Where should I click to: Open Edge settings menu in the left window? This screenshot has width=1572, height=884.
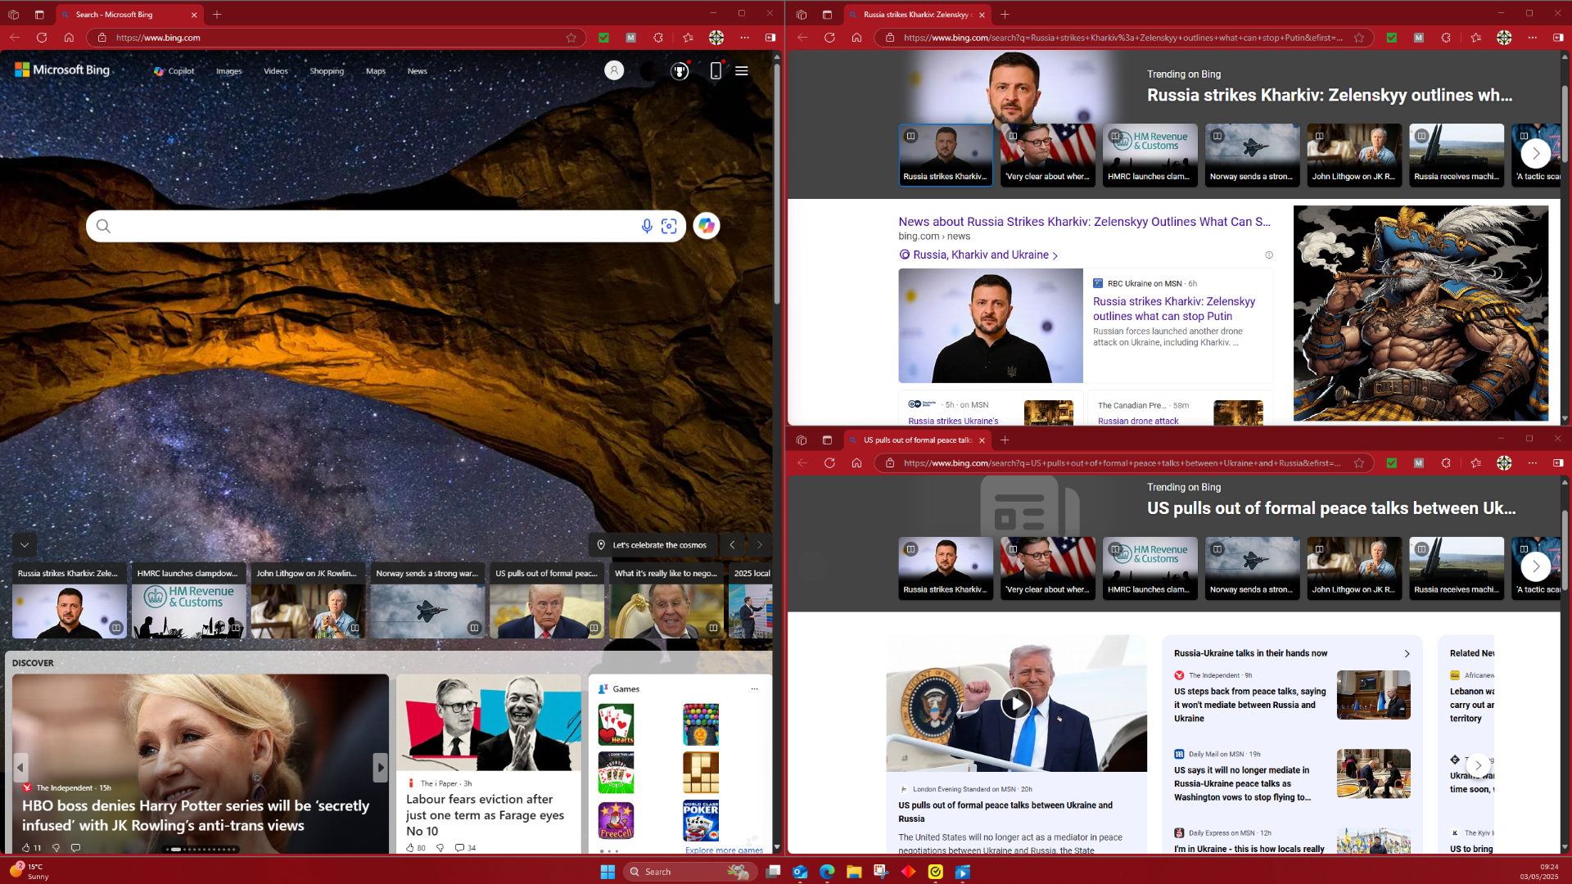tap(744, 38)
